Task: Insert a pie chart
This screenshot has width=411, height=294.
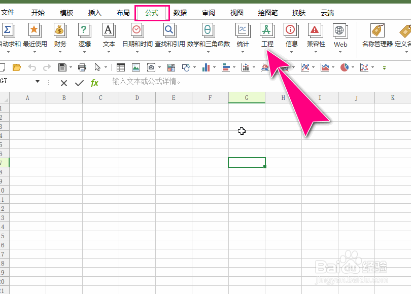Action: (x=345, y=67)
